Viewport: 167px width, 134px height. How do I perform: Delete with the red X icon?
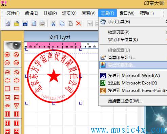pyautogui.click(x=79, y=23)
